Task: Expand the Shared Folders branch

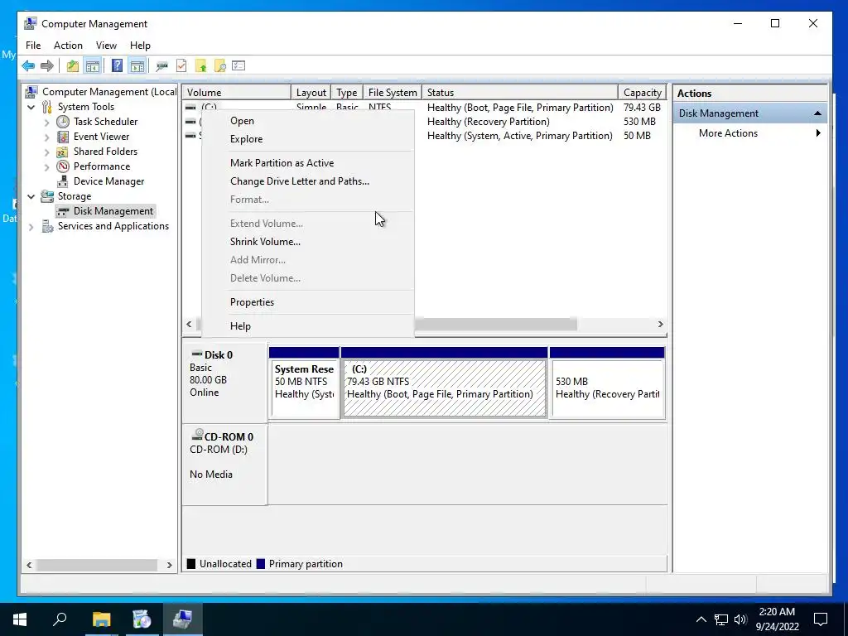Action: [x=47, y=152]
